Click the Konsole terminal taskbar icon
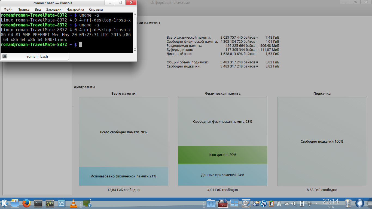Viewport: 372px width, 209px height. point(38,203)
